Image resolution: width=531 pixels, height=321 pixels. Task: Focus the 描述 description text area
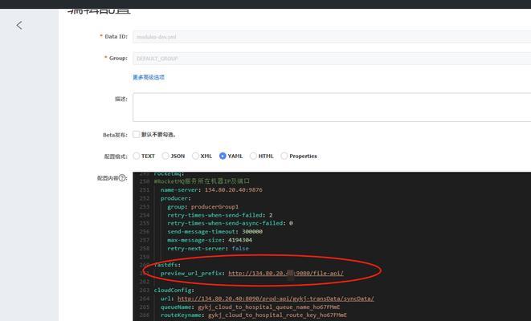tap(332, 108)
